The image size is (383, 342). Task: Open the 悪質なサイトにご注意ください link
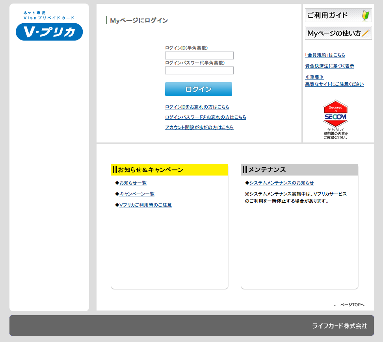[x=334, y=84]
